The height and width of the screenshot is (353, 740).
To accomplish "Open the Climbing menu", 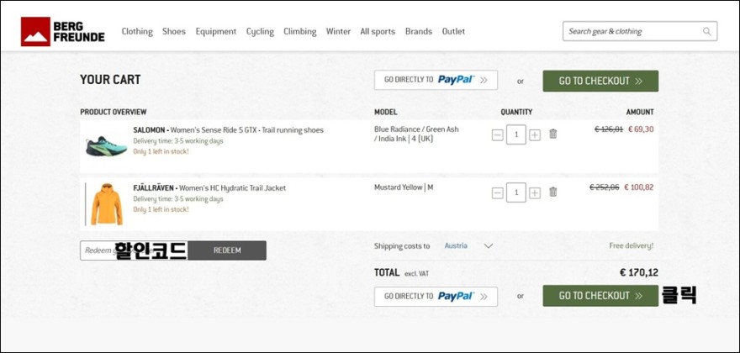I will pos(299,32).
